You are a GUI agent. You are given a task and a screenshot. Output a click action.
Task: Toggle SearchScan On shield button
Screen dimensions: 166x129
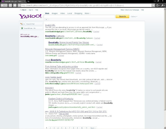31,28
